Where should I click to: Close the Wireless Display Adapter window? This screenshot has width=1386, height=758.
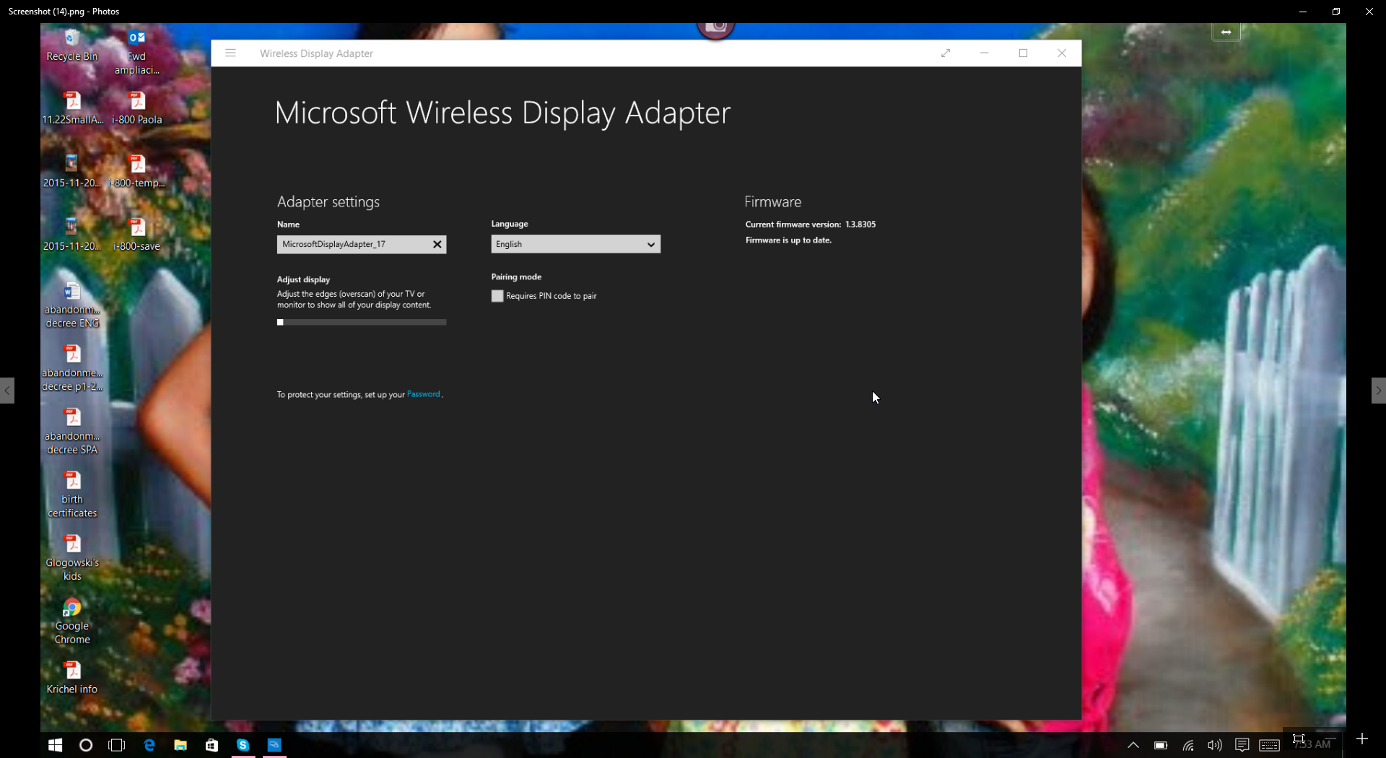(1062, 53)
